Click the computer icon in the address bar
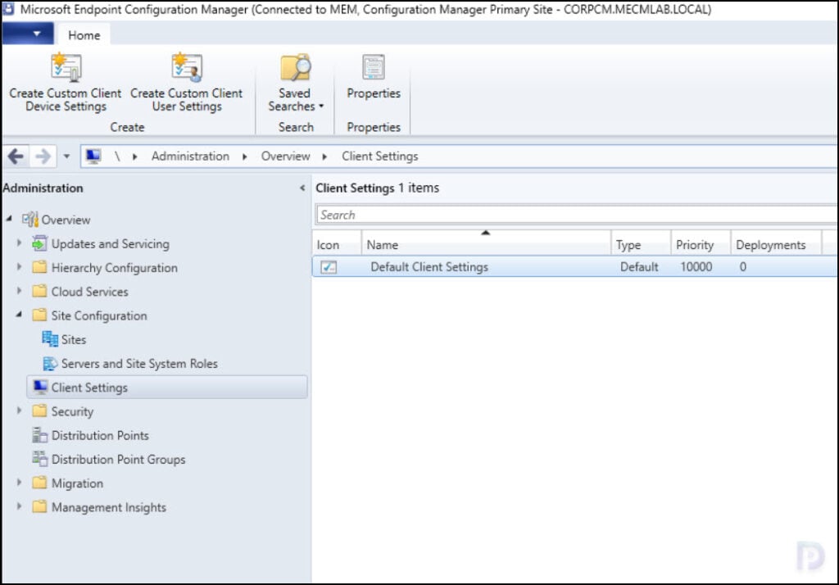 click(93, 156)
